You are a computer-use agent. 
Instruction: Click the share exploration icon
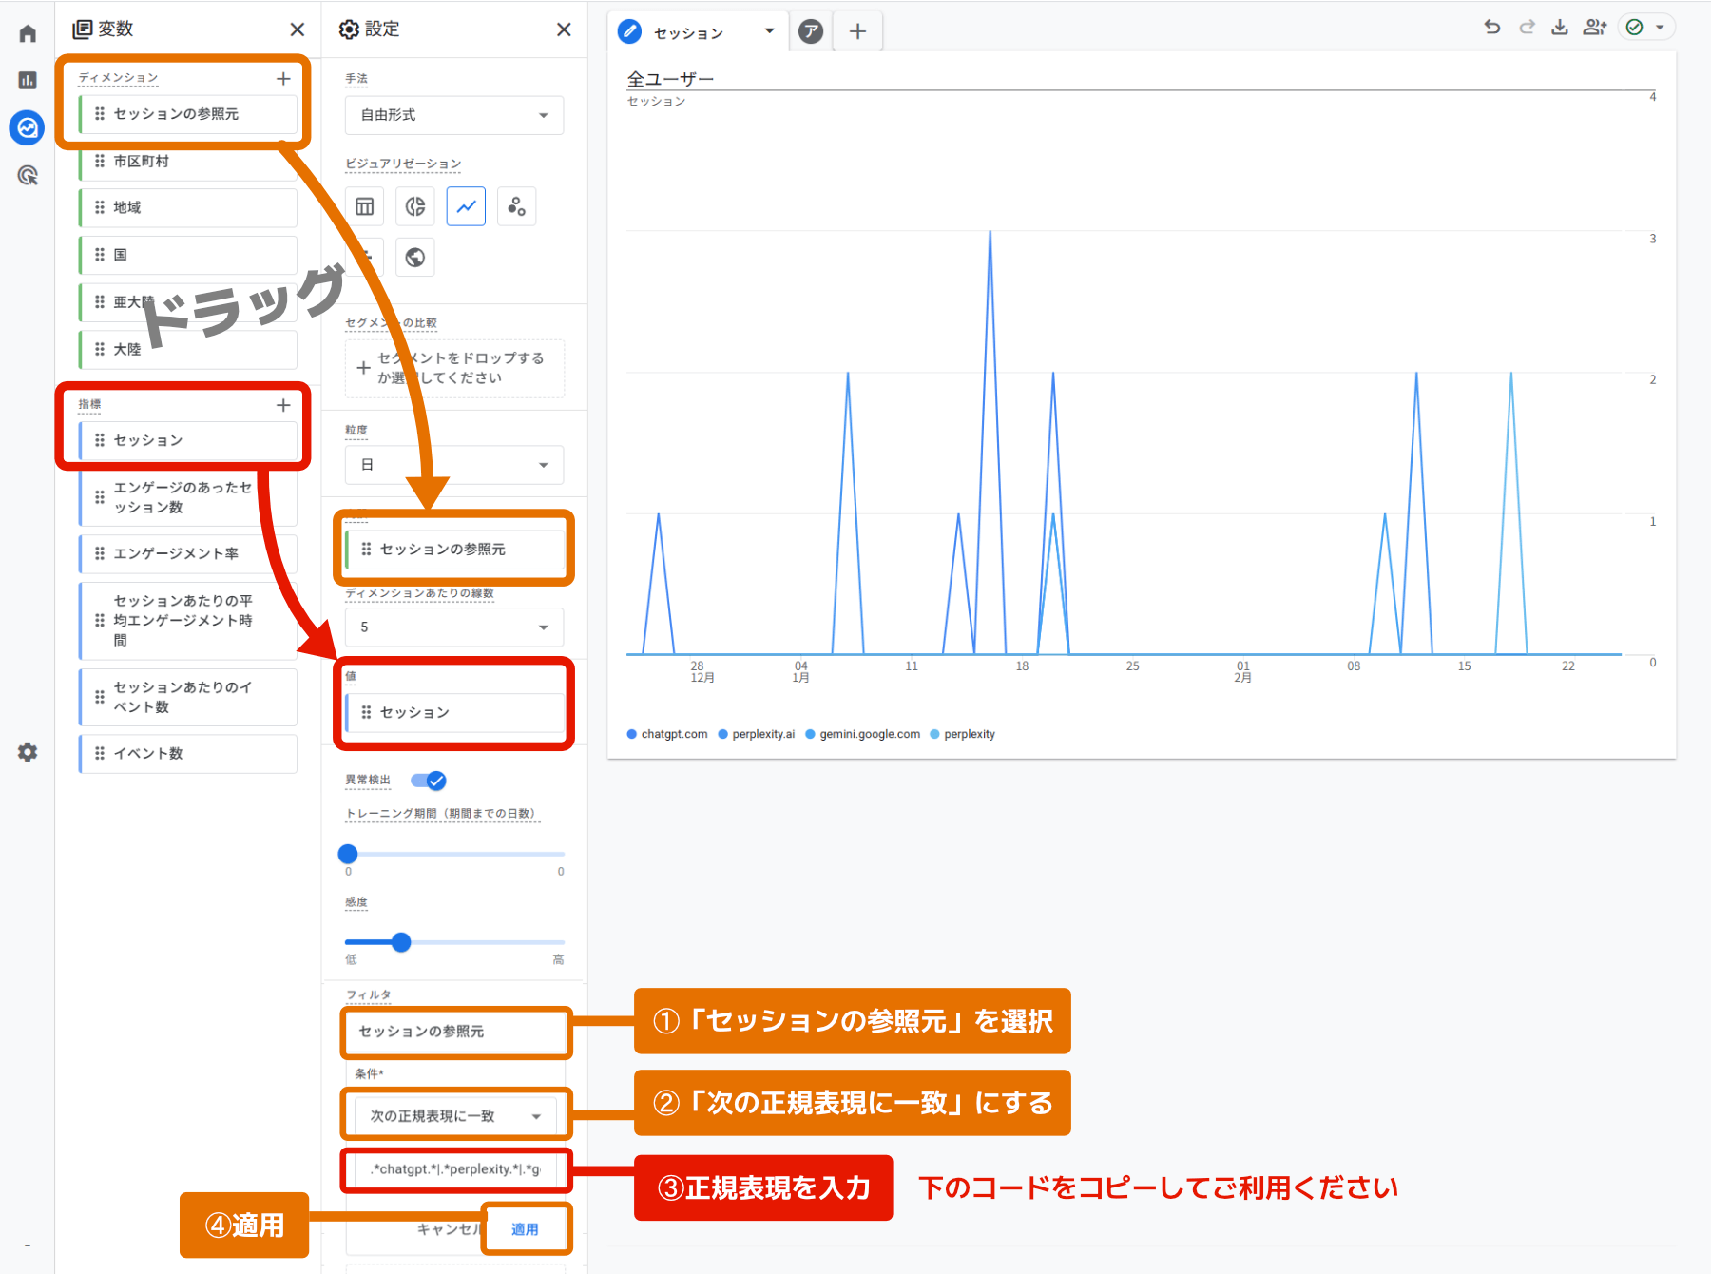coord(1594,28)
